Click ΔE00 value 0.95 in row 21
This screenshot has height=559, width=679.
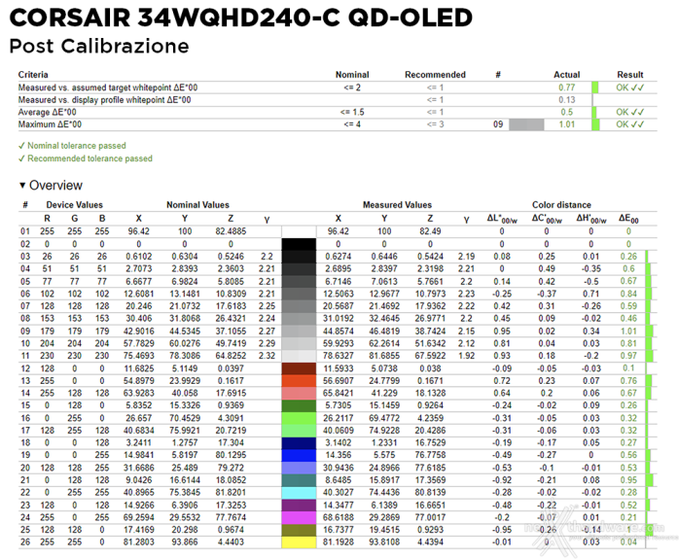(628, 480)
